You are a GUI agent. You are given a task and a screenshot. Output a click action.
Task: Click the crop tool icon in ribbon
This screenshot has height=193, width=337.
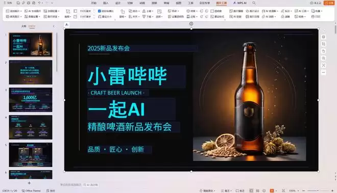pyautogui.click(x=68, y=11)
